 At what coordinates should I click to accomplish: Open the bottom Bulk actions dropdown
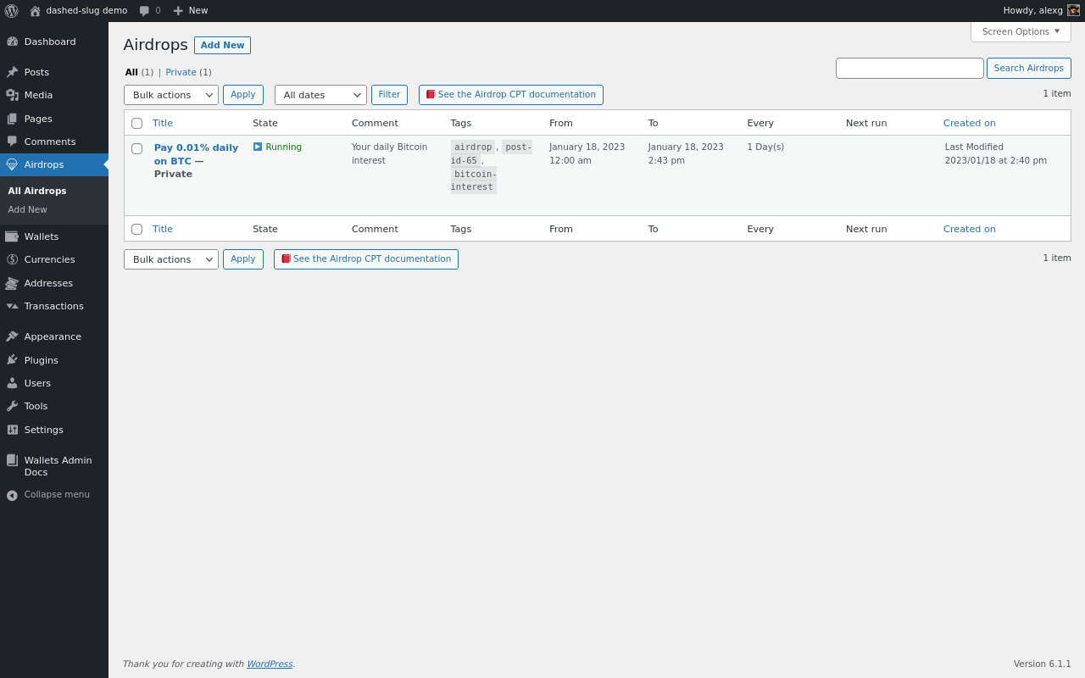pos(171,259)
